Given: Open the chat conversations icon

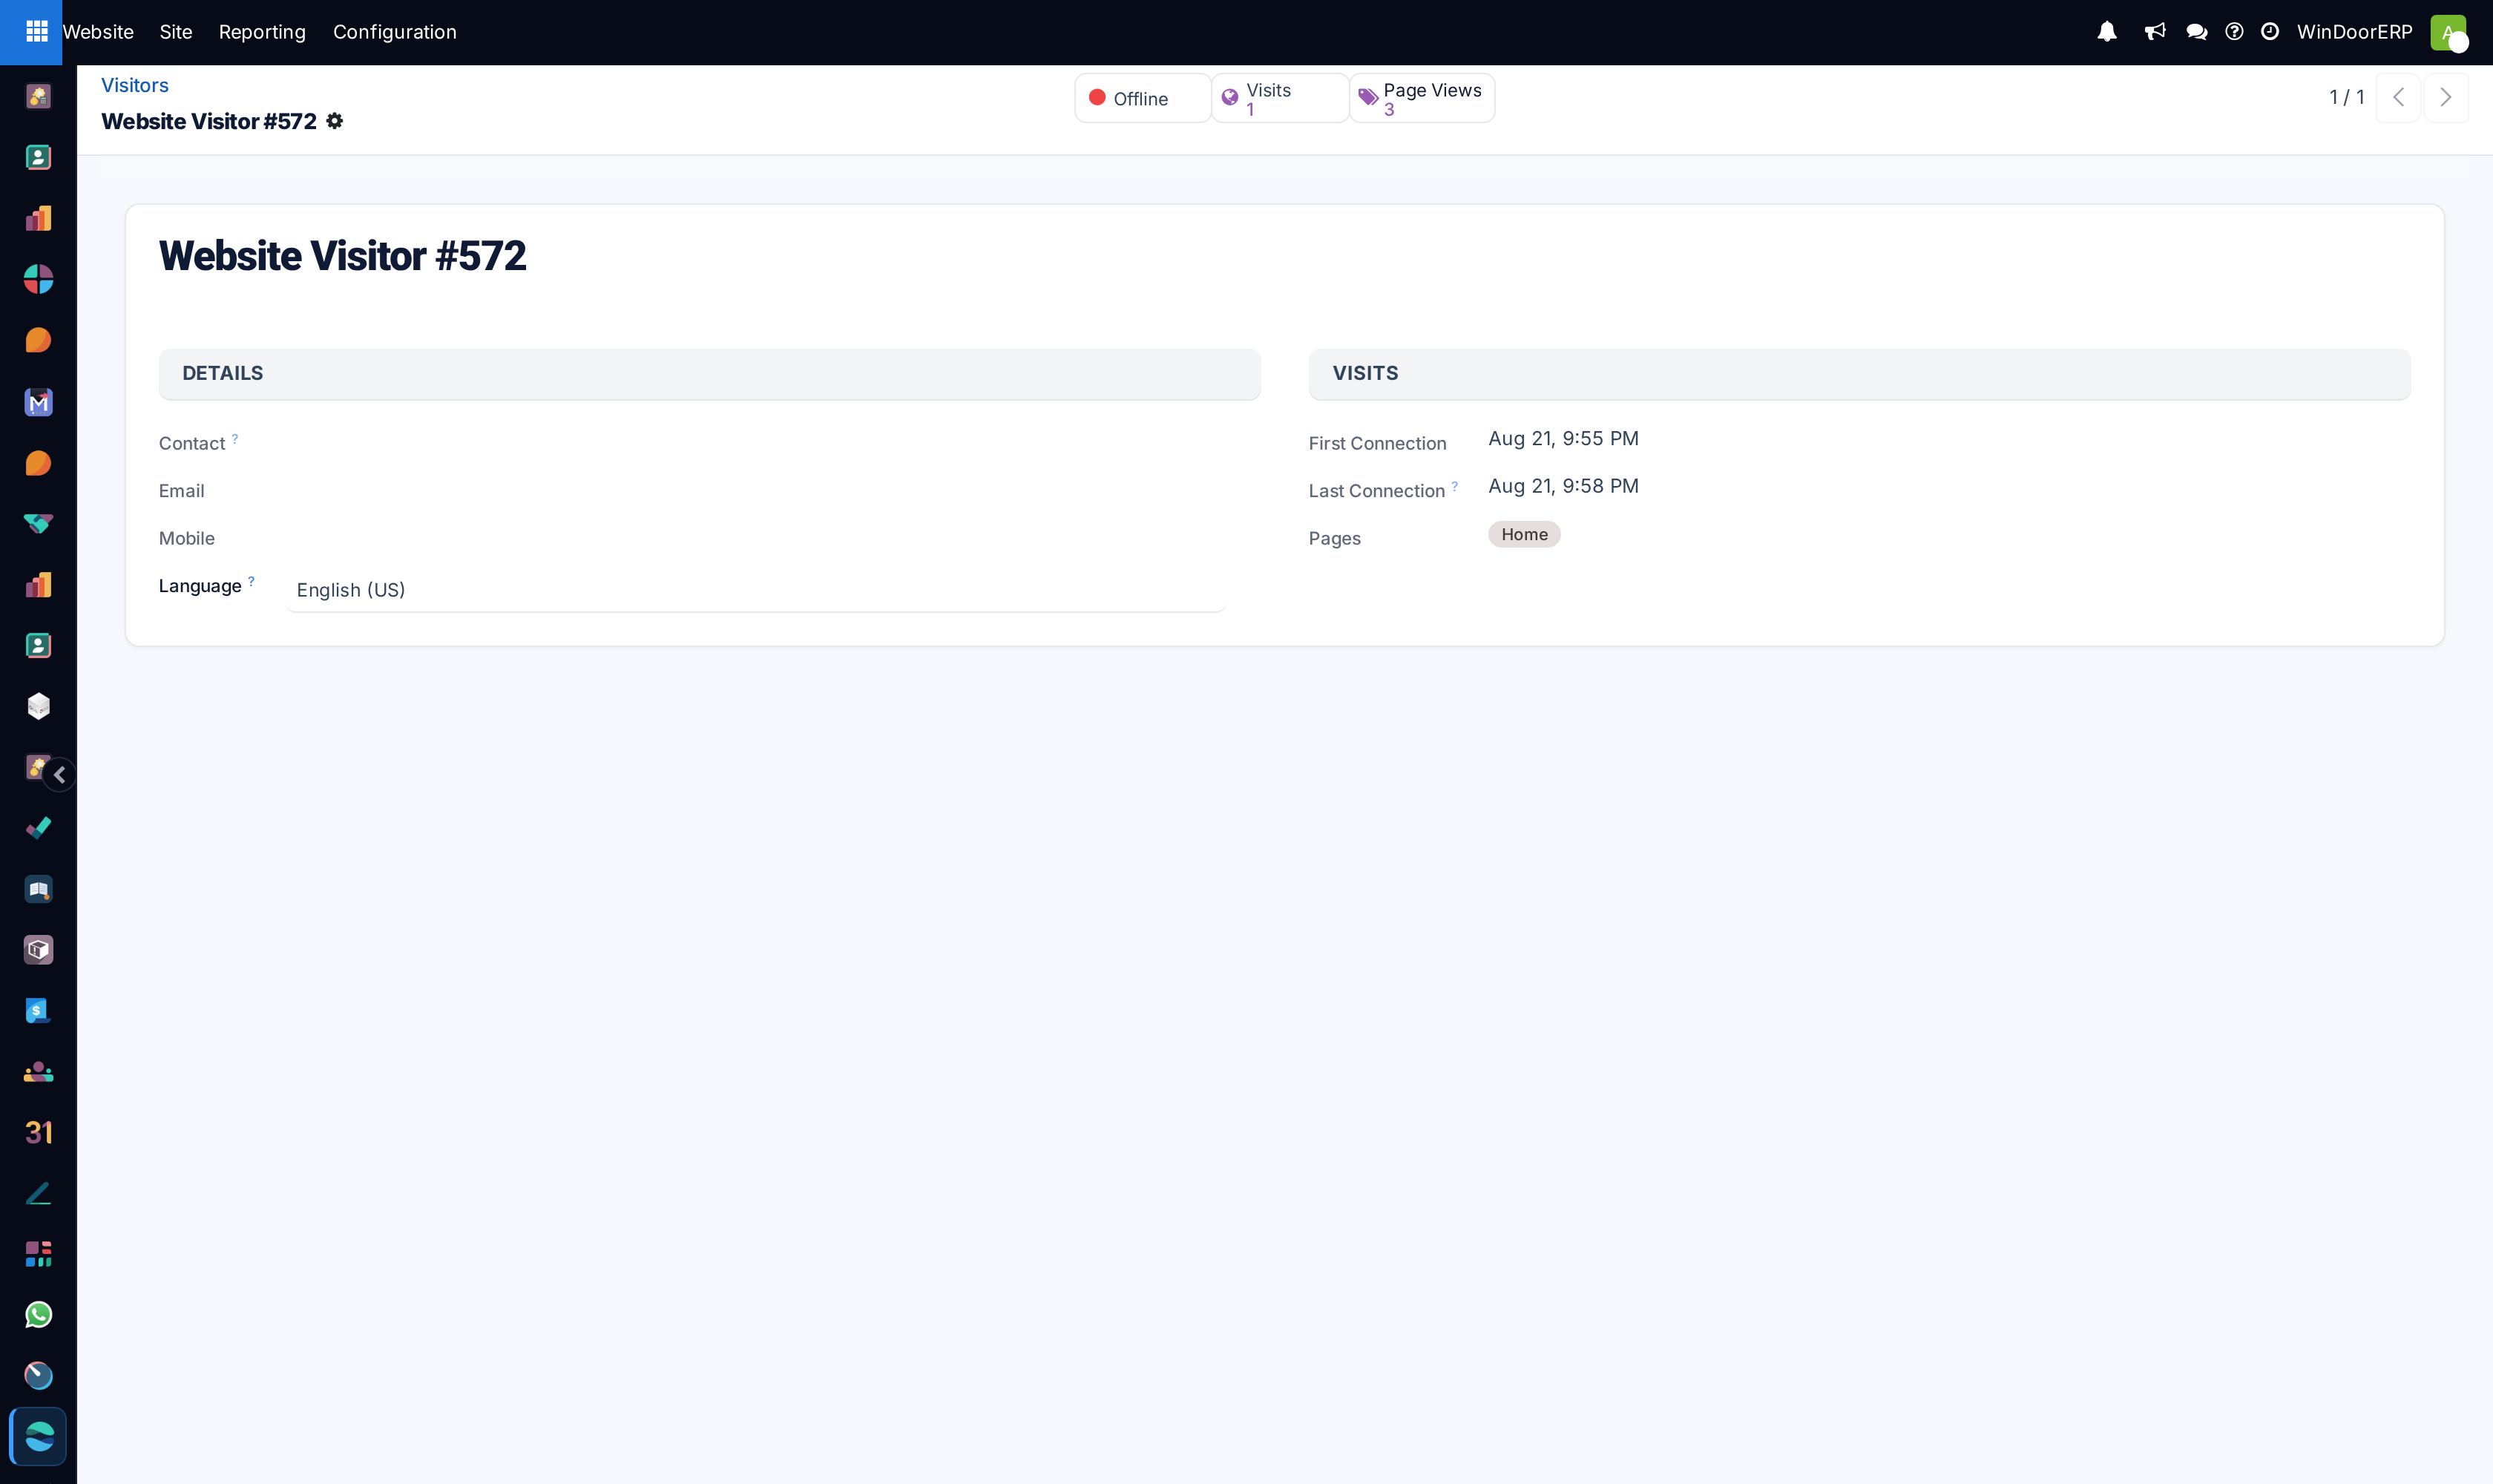Looking at the screenshot, I should point(2197,32).
